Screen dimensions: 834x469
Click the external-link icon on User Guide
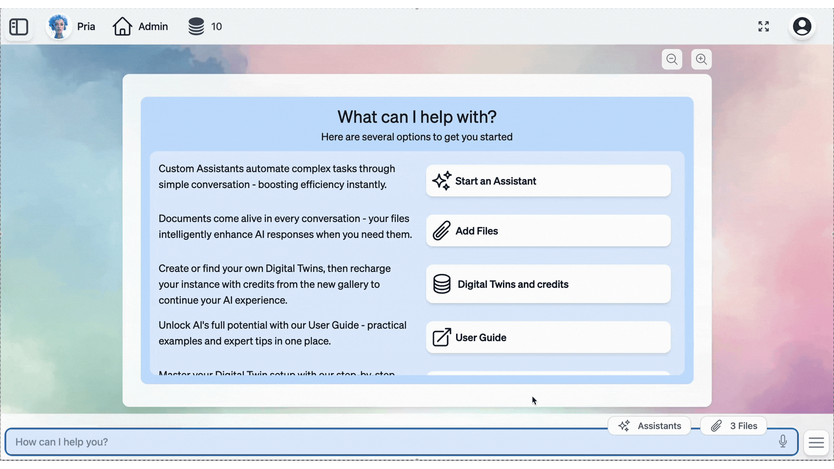click(x=441, y=337)
